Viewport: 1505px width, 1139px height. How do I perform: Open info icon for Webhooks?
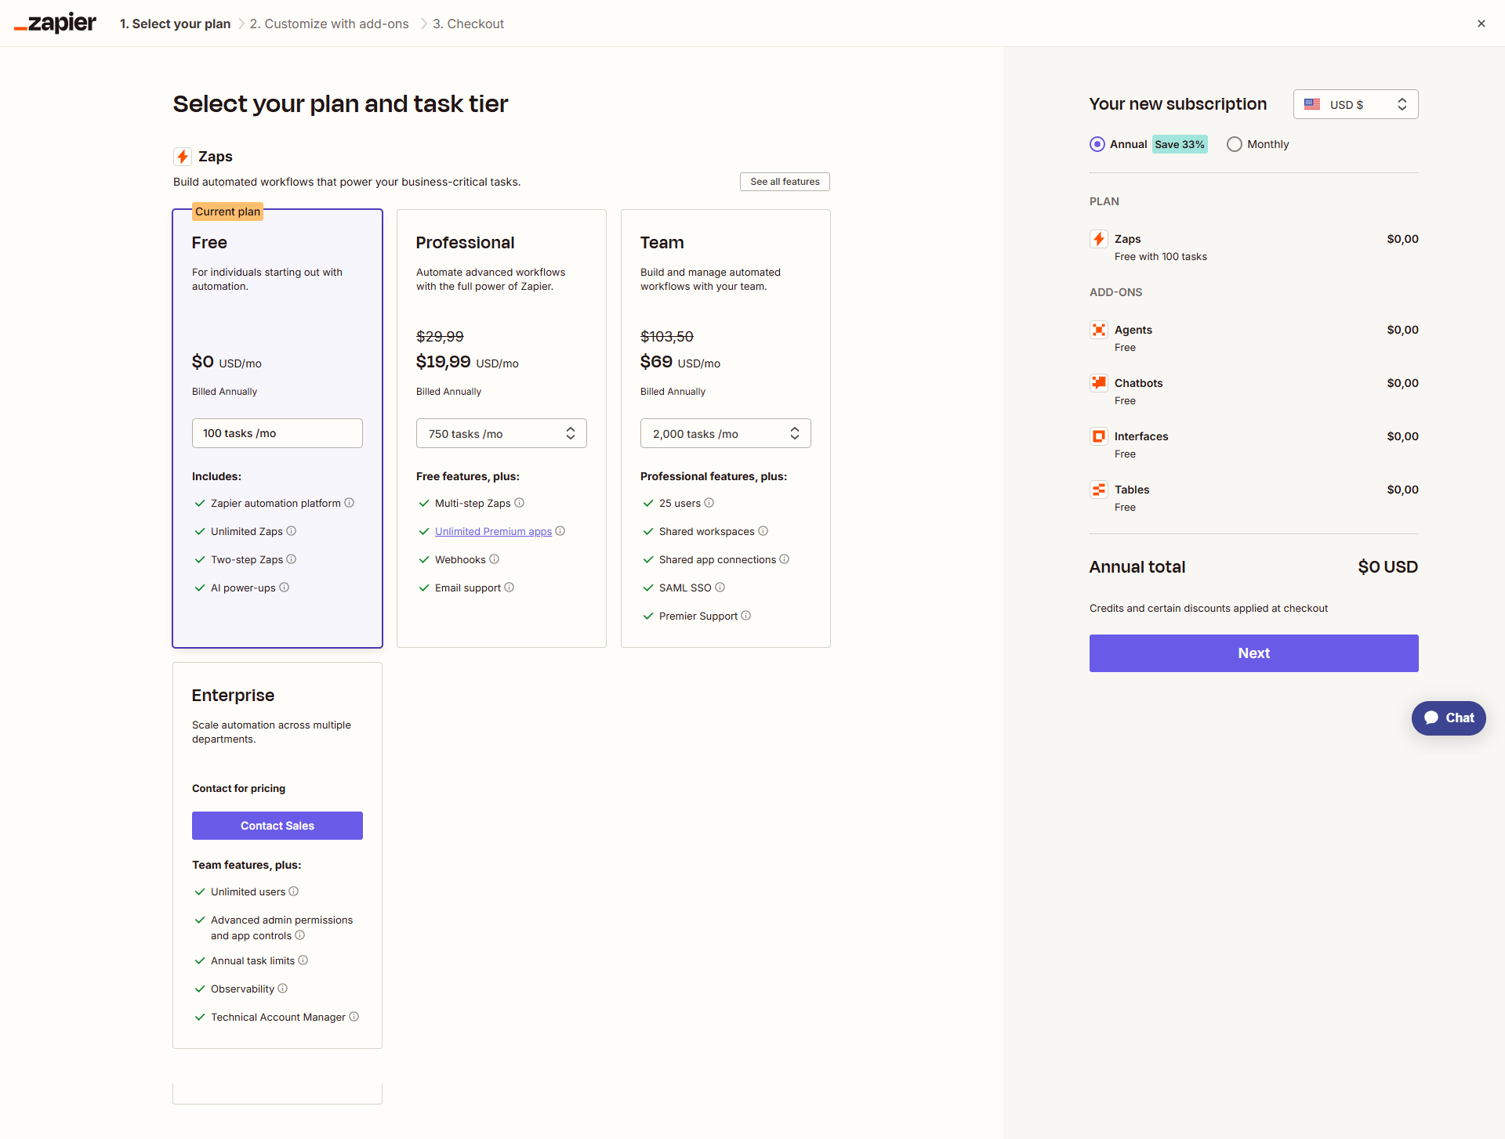[495, 559]
